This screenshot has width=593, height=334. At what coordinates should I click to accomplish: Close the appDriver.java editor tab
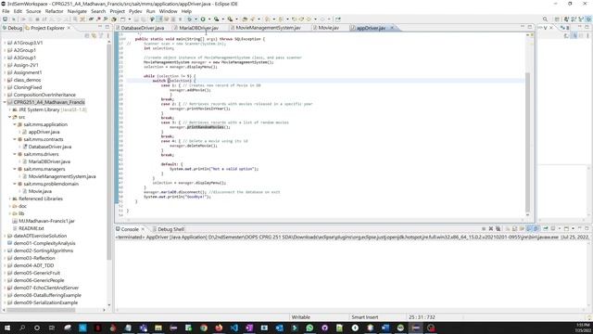click(392, 28)
